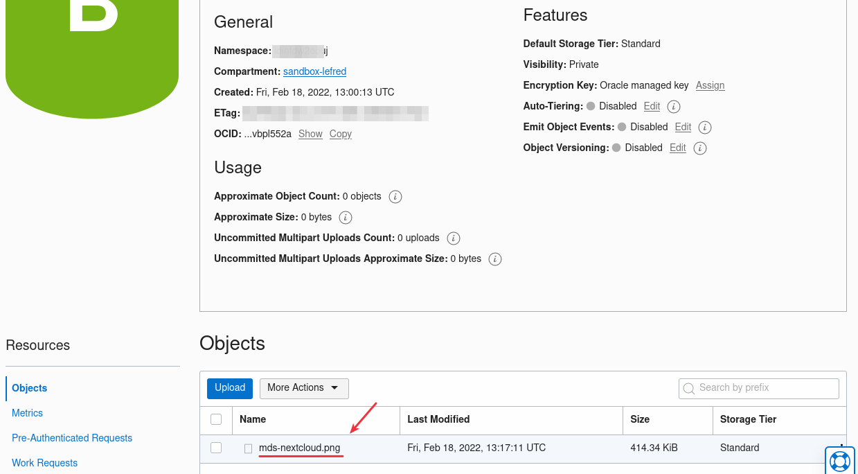Click info icon for Approximate Size
This screenshot has height=474, width=858.
(346, 218)
